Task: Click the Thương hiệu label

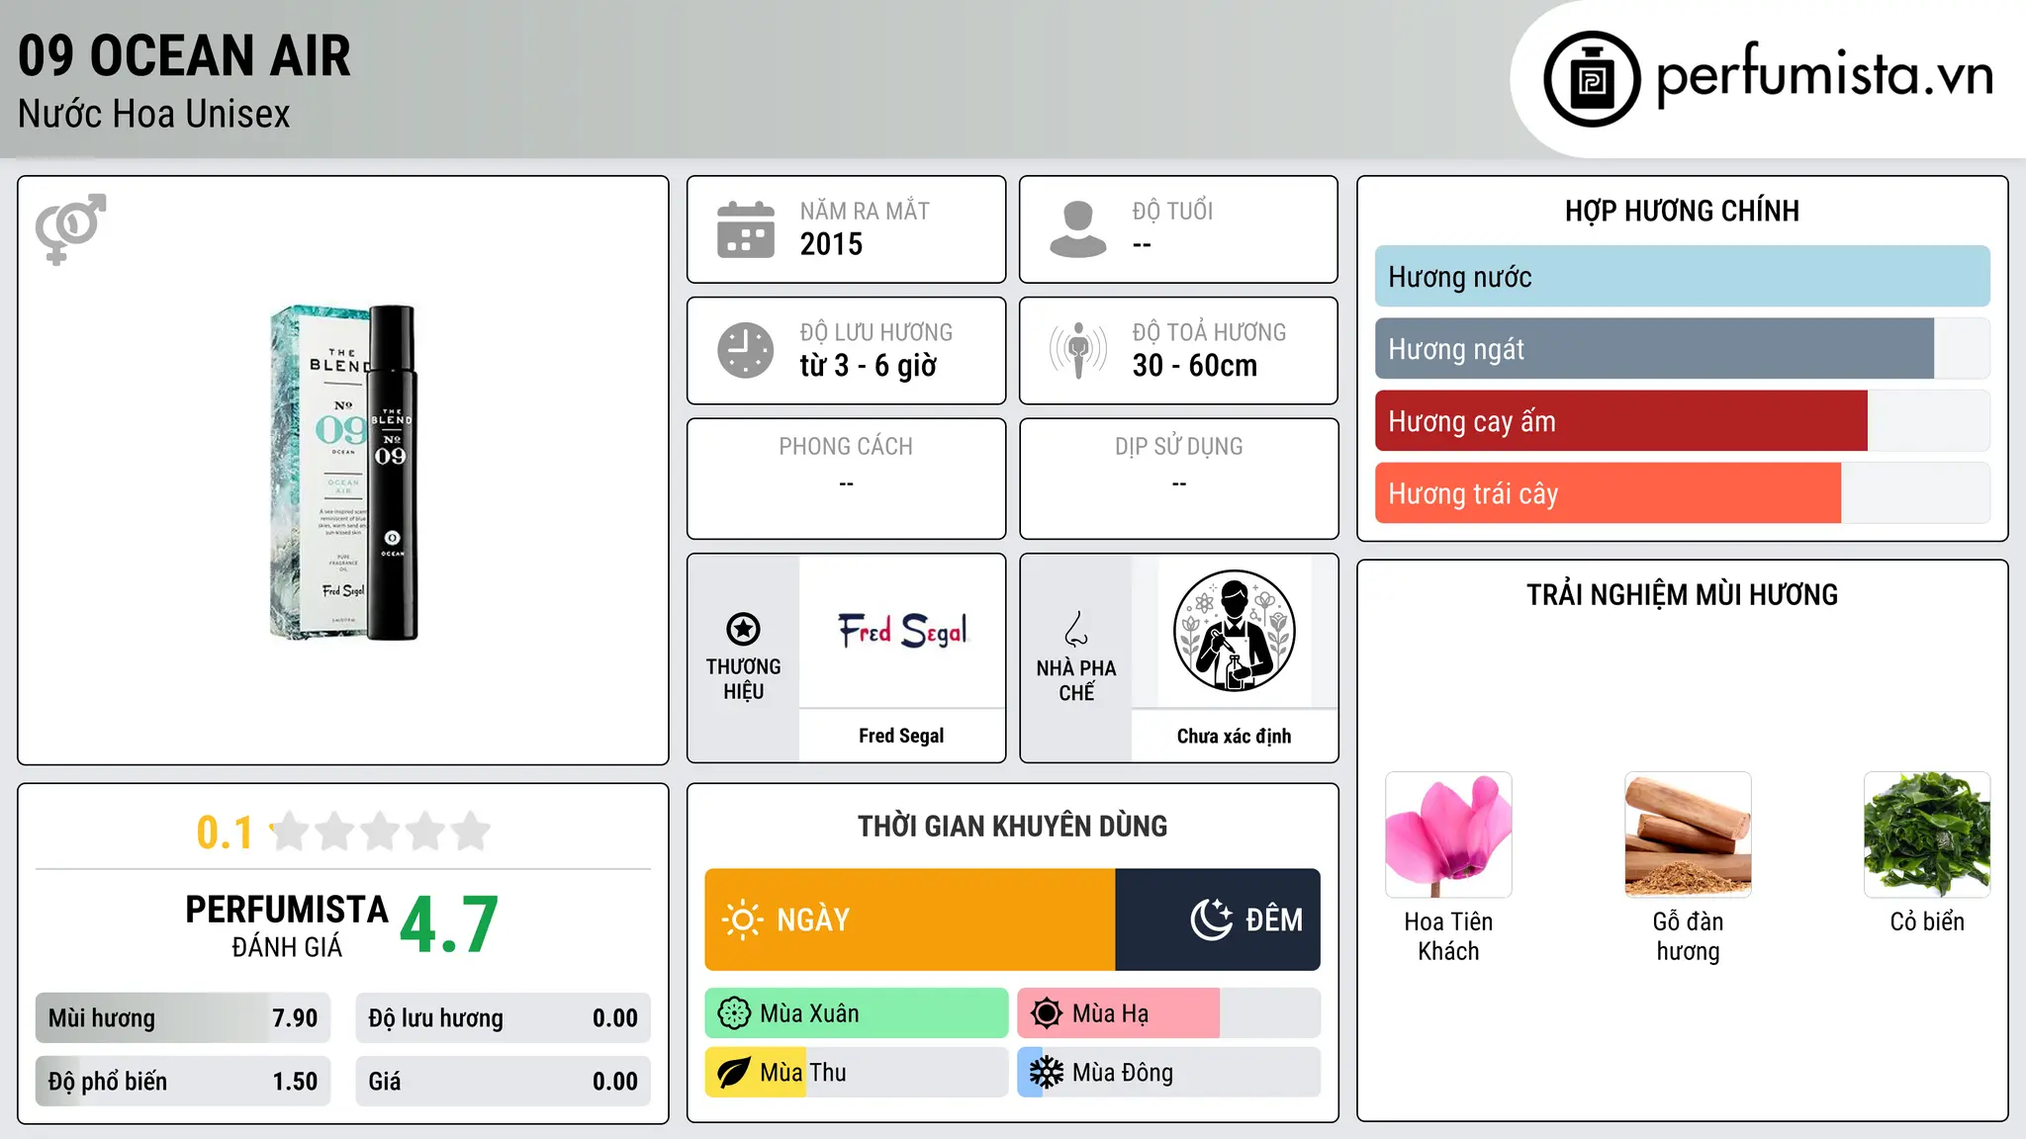Action: point(743,679)
